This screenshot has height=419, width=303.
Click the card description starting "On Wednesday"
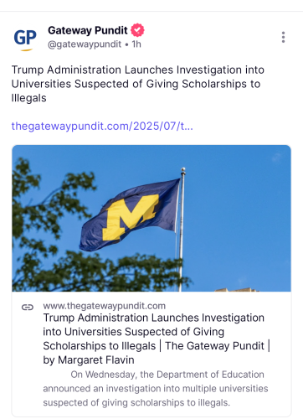[156, 389]
